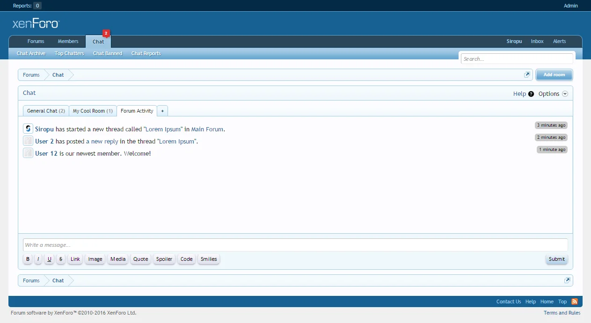Open the Main Forum link

click(207, 129)
